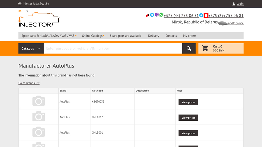Click part code CMLA012
The width and height of the screenshot is (262, 147).
(97, 117)
